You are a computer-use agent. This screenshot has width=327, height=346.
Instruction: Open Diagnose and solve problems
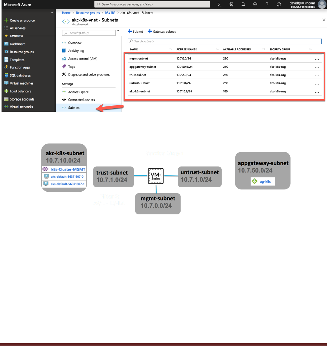tap(86, 75)
